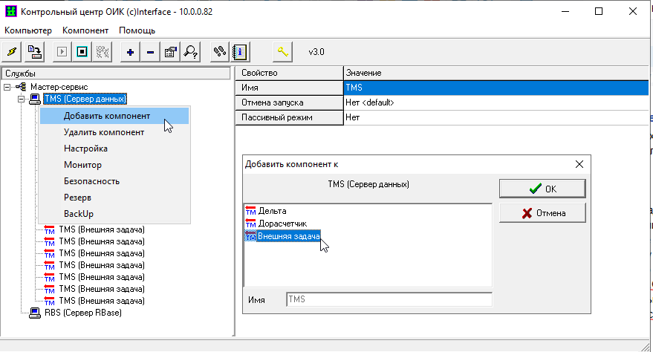
Task: Click the lightning bolt connect icon
Action: (x=12, y=52)
